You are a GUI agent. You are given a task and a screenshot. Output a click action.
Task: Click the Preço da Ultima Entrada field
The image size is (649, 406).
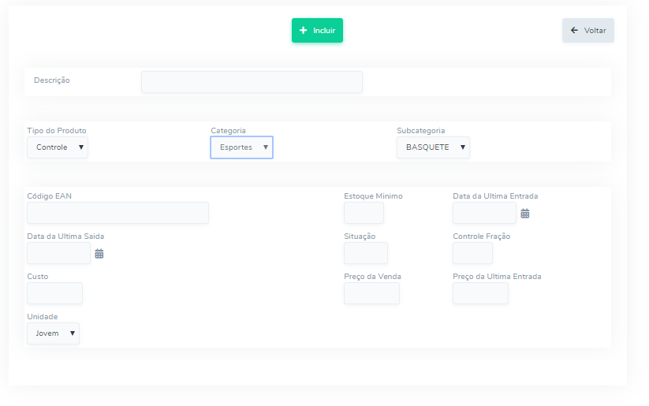point(480,293)
